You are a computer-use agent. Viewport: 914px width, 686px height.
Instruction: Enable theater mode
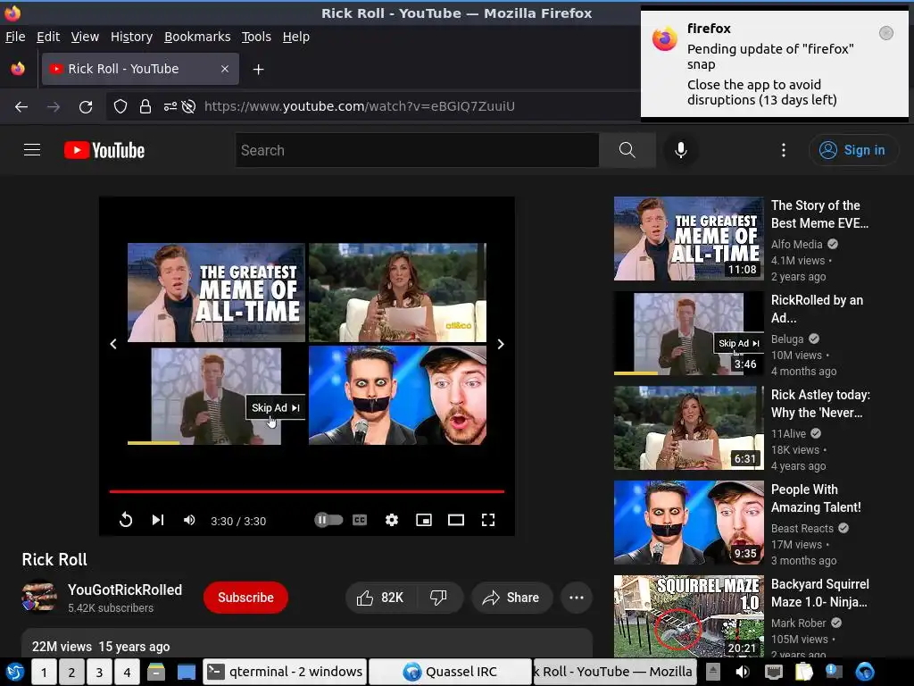[456, 520]
